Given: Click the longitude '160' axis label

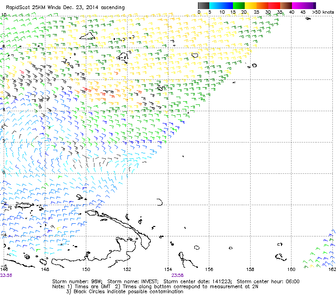Looking at the screenshot, I should (291, 270).
